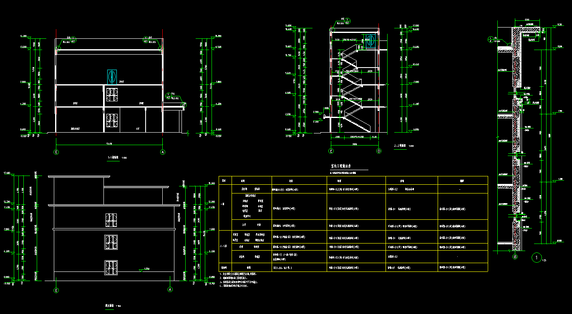Select axis bubble B under the wall detail
Screen dimensions: 572x314
tap(515, 257)
